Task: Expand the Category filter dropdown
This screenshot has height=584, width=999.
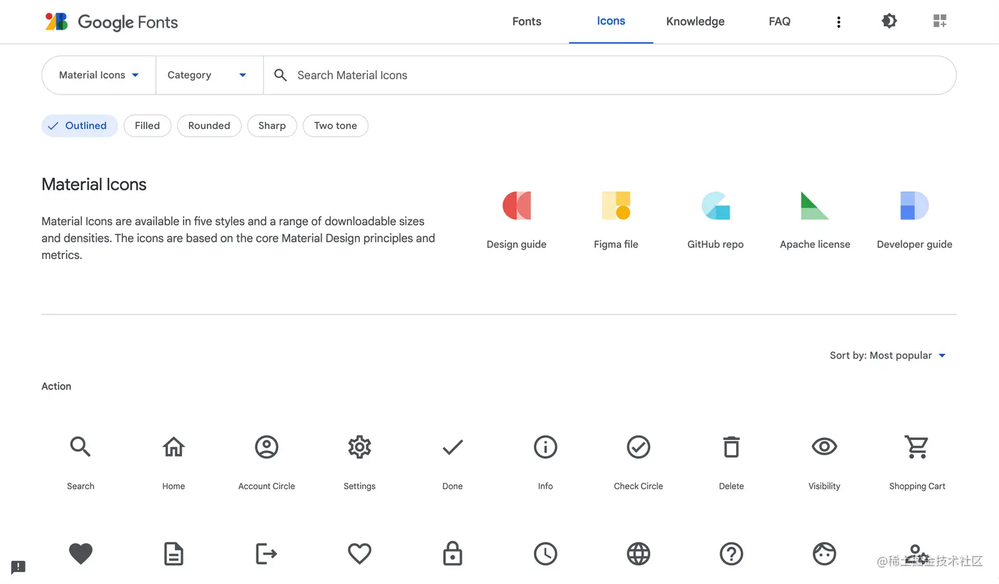Action: click(x=209, y=75)
